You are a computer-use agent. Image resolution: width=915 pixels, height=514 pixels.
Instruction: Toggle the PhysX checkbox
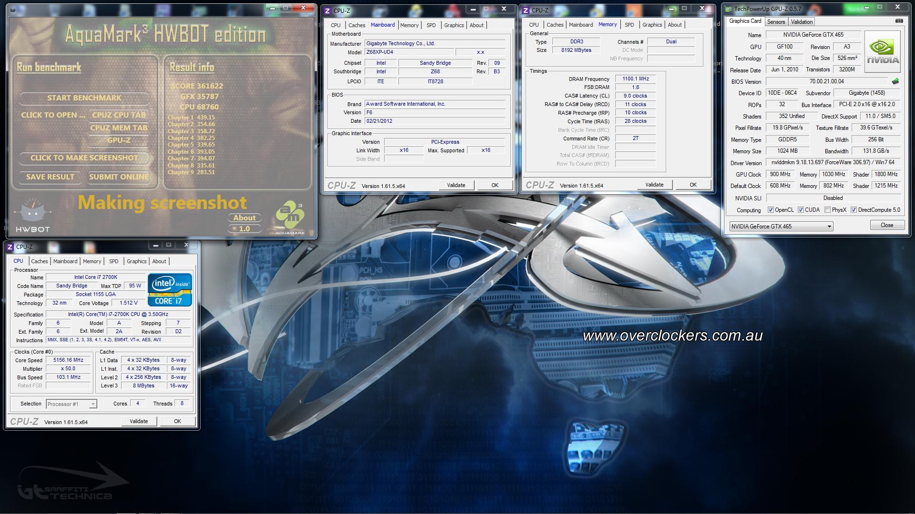click(x=828, y=210)
